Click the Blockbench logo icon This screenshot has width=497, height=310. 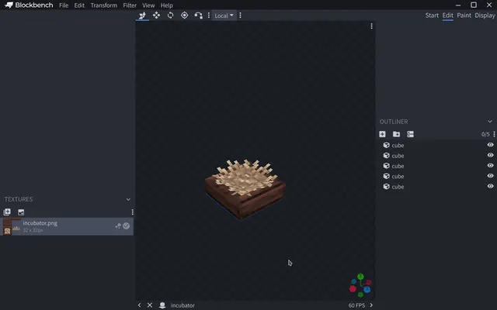tap(9, 5)
